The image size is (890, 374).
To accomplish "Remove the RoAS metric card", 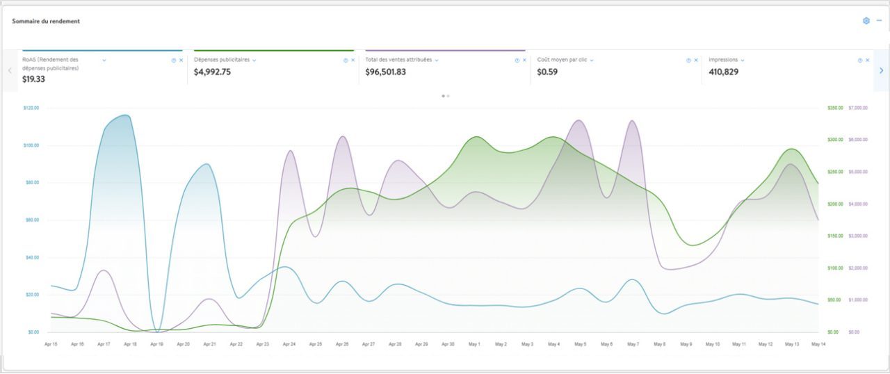I will point(181,60).
